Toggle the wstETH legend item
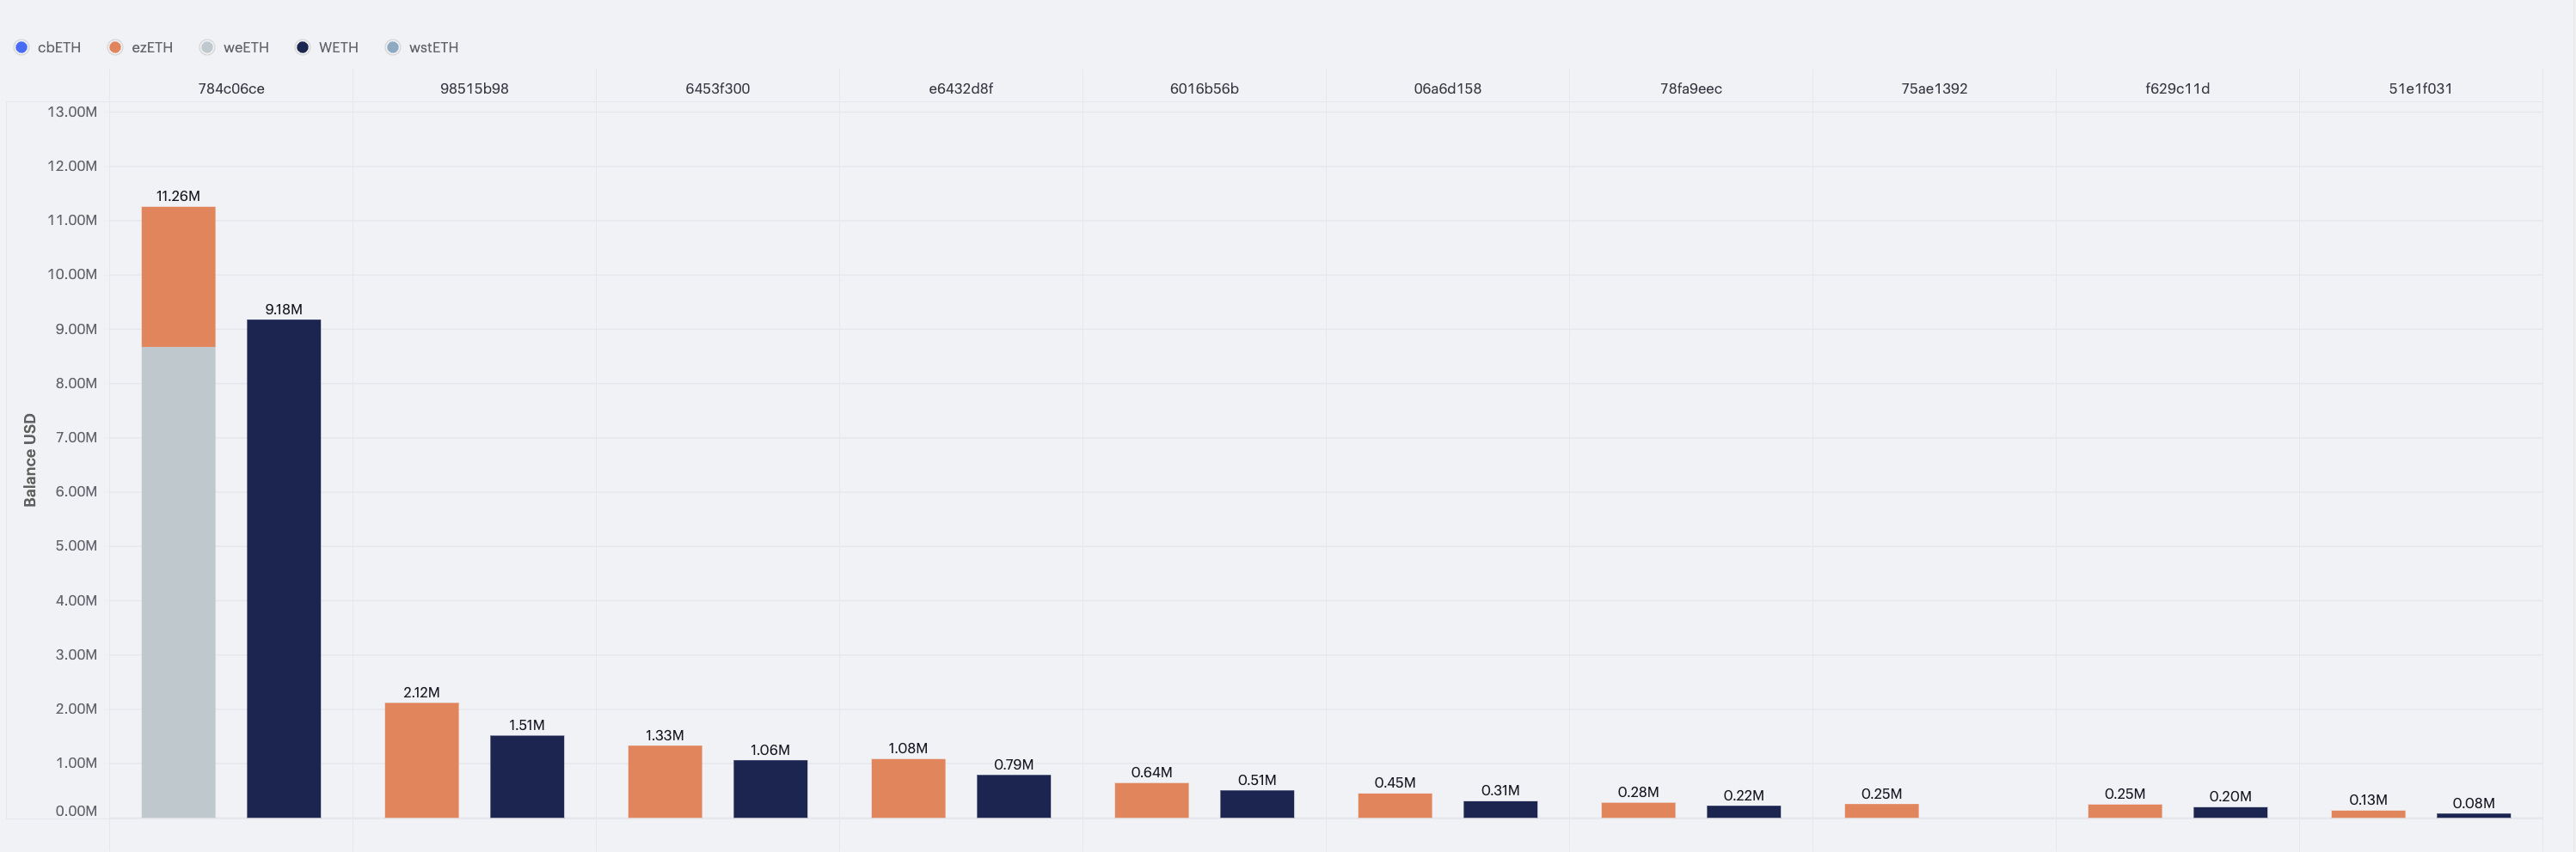2576x852 pixels. [x=422, y=47]
